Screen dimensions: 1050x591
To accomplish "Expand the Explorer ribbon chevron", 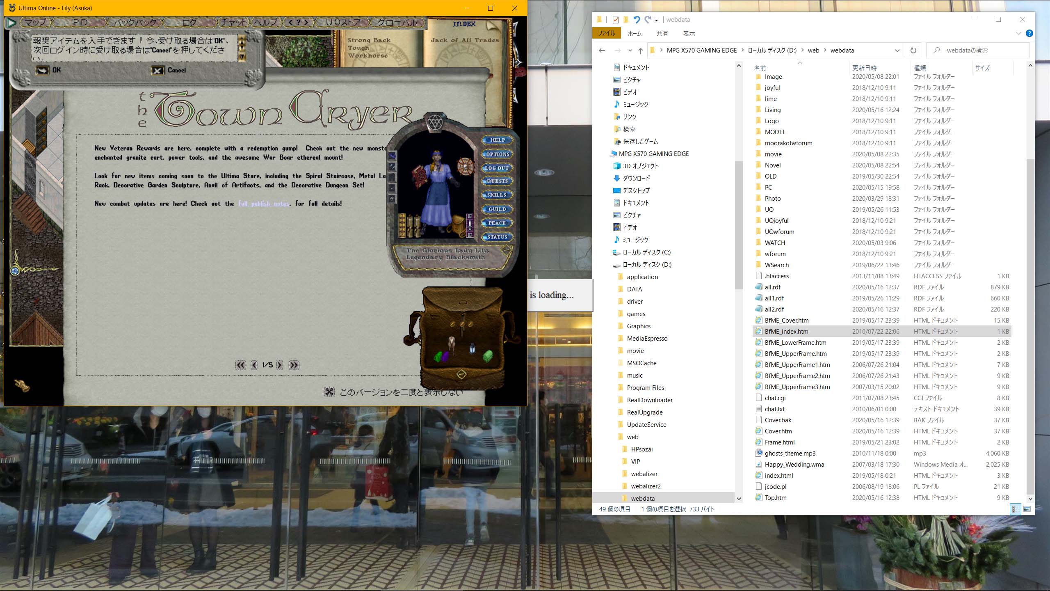I will tap(1018, 33).
